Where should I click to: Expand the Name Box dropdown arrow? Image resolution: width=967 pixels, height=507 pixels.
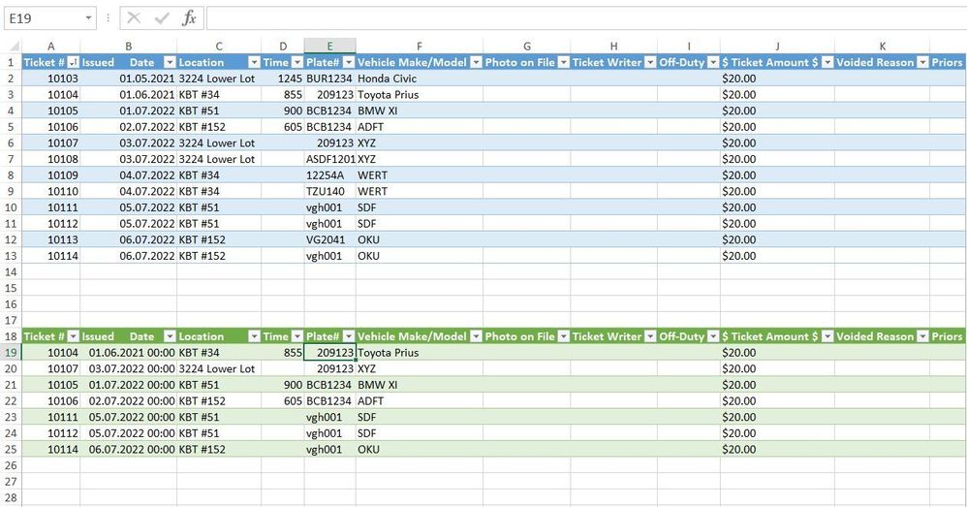pyautogui.click(x=89, y=18)
